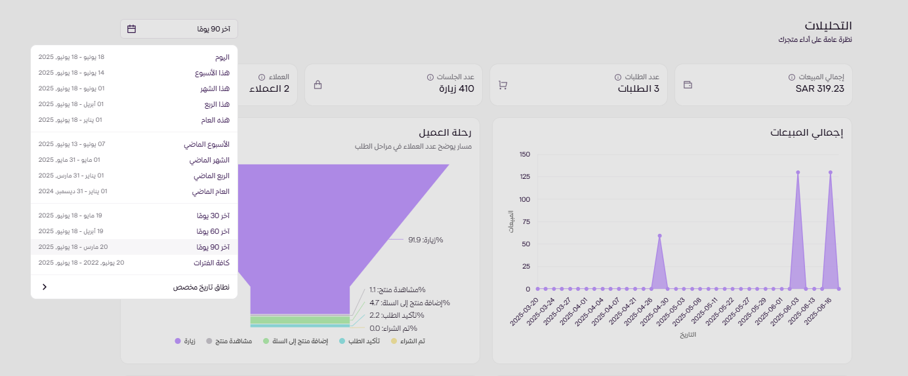The height and width of the screenshot is (376, 908).
Task: Click info icon beside إجمالي المبيعات
Action: coord(792,77)
